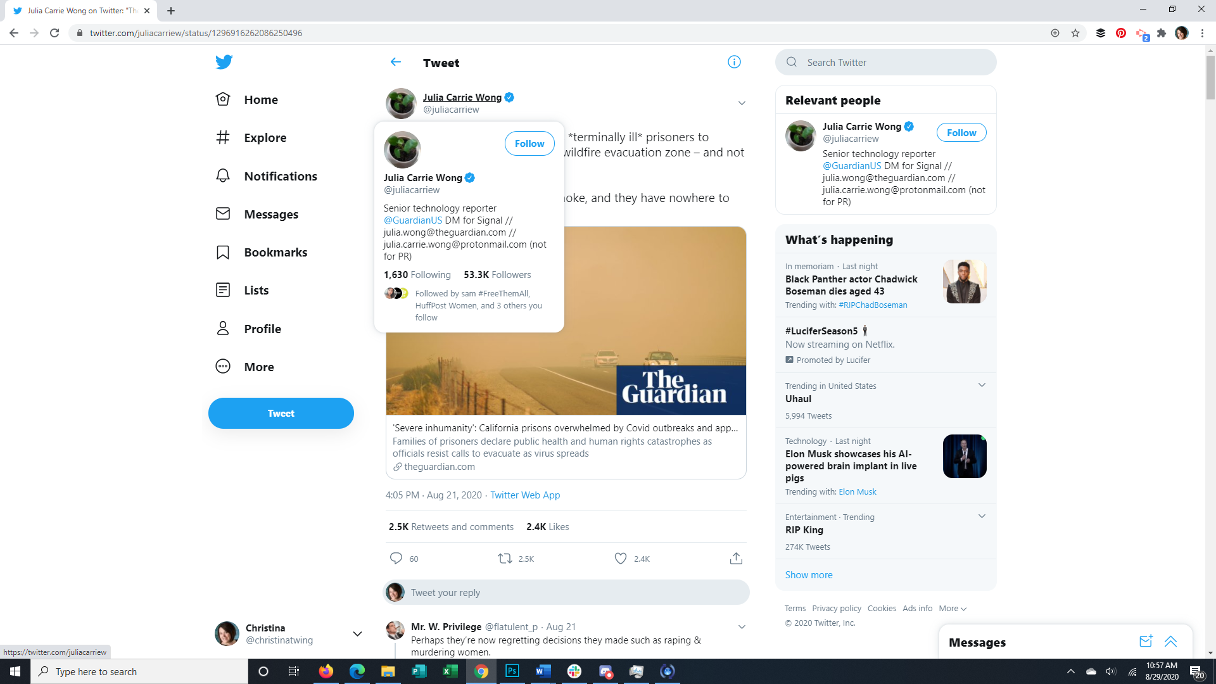Click the Search Twitter input field
1216x684 pixels.
(x=893, y=62)
